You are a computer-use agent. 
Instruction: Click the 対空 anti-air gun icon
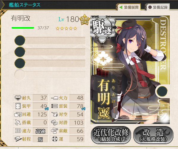tap(55, 114)
